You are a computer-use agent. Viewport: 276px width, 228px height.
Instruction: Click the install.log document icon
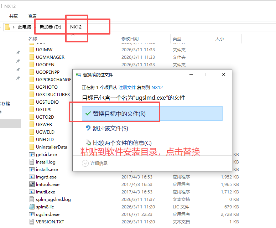(32, 162)
